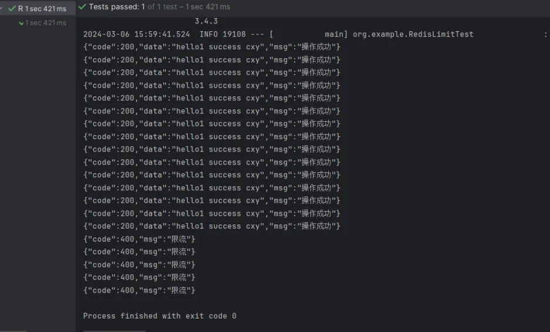Click the org.example.RedisLimitTest logger name

[413, 34]
